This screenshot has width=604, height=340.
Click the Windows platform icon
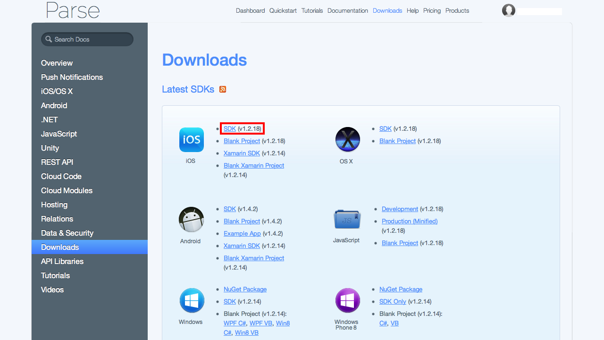coord(192,300)
